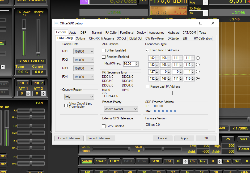Click the SWAP receiver button
The height and width of the screenshot is (173, 250).
(x=100, y=161)
